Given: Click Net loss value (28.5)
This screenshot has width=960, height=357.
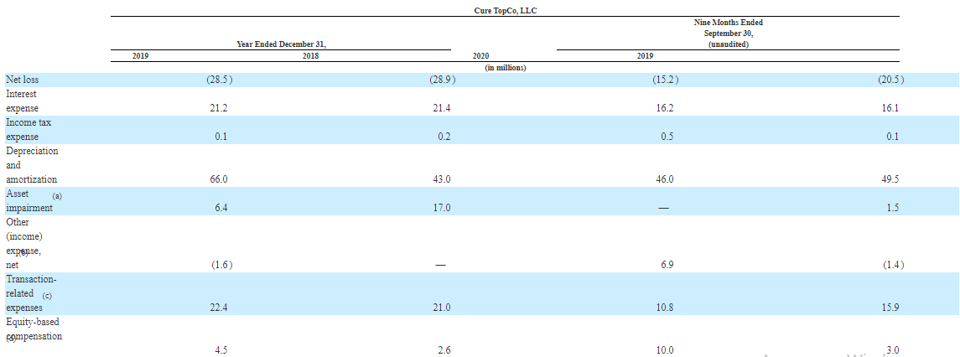Looking at the screenshot, I should coord(221,80).
